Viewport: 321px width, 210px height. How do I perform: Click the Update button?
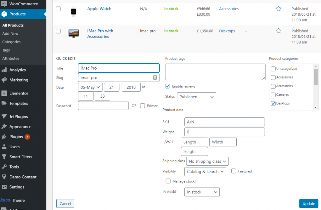coord(309,203)
